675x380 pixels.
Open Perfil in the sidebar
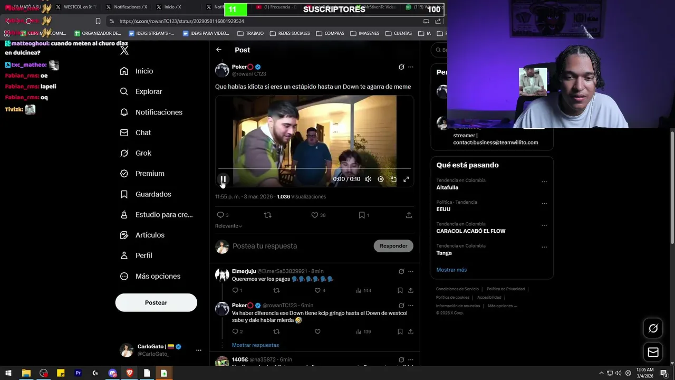136,255
